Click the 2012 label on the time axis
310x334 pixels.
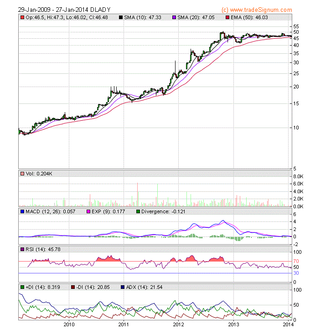tap(178, 324)
